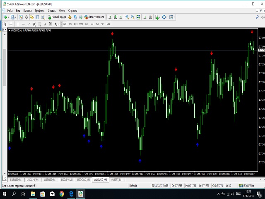Viewport: 265px width, 199px height.
Task: Select the Crosshair tool
Action: 11,24
